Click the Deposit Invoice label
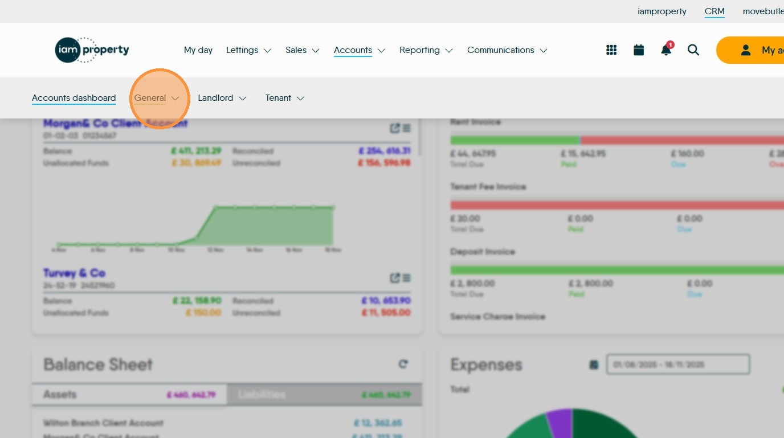The height and width of the screenshot is (438, 784). [x=483, y=252]
